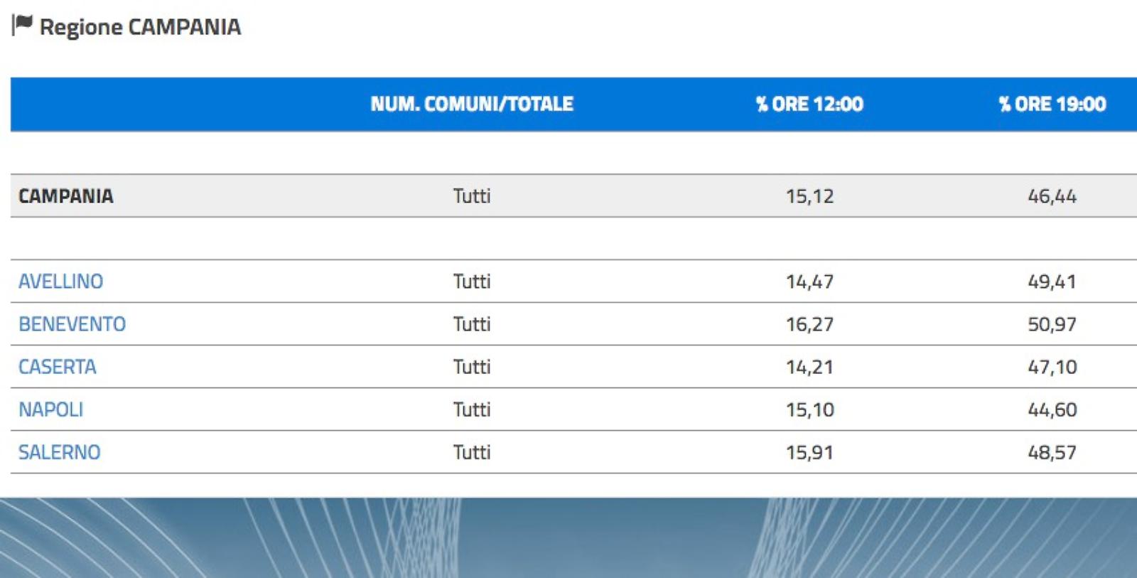This screenshot has width=1137, height=578.
Task: Open the NAPOLI province link
Action: coord(50,410)
